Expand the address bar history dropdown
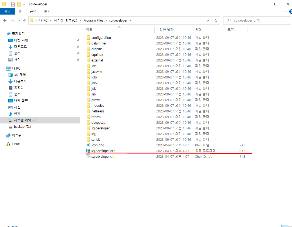Viewport: 292px width, 227px height. click(x=208, y=21)
